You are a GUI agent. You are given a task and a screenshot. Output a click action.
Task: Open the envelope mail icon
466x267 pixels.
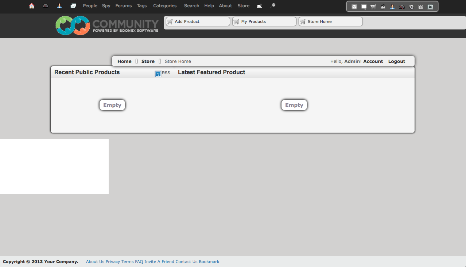tap(354, 7)
